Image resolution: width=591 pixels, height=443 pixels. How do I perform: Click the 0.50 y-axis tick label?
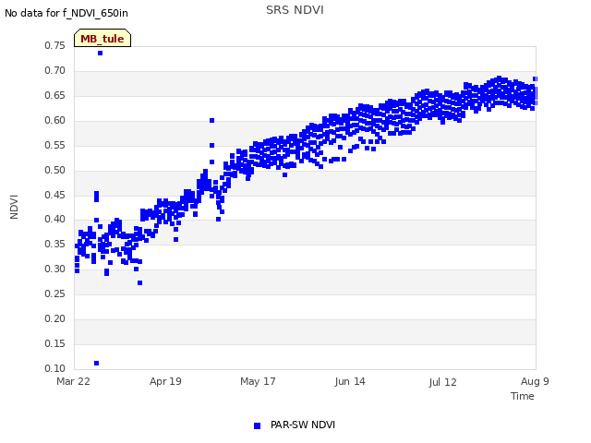tap(55, 170)
